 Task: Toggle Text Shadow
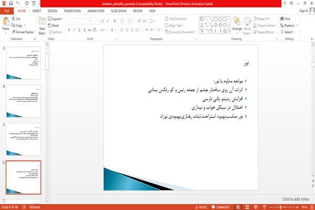pyautogui.click(x=85, y=30)
